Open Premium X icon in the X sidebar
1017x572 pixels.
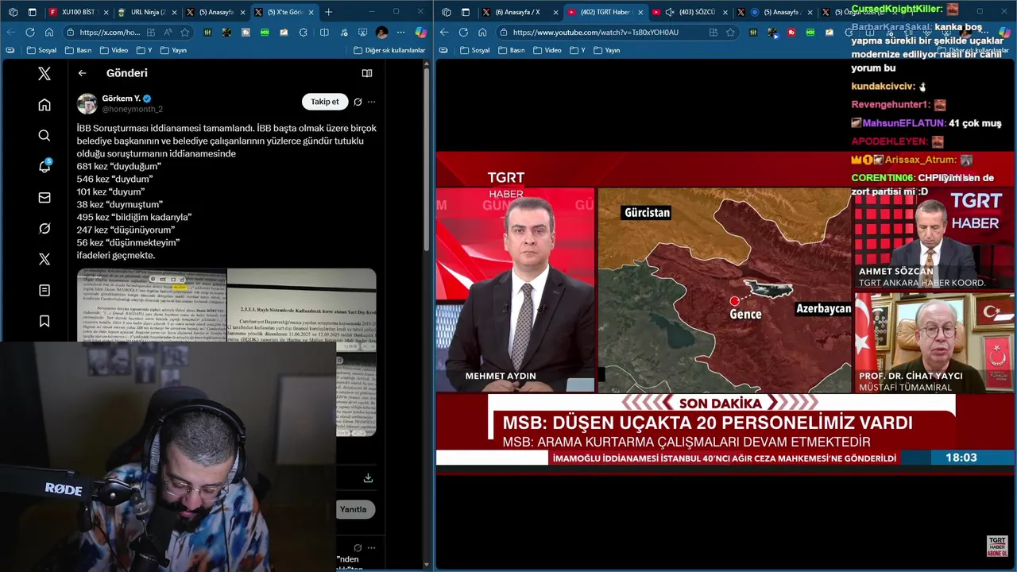(44, 259)
